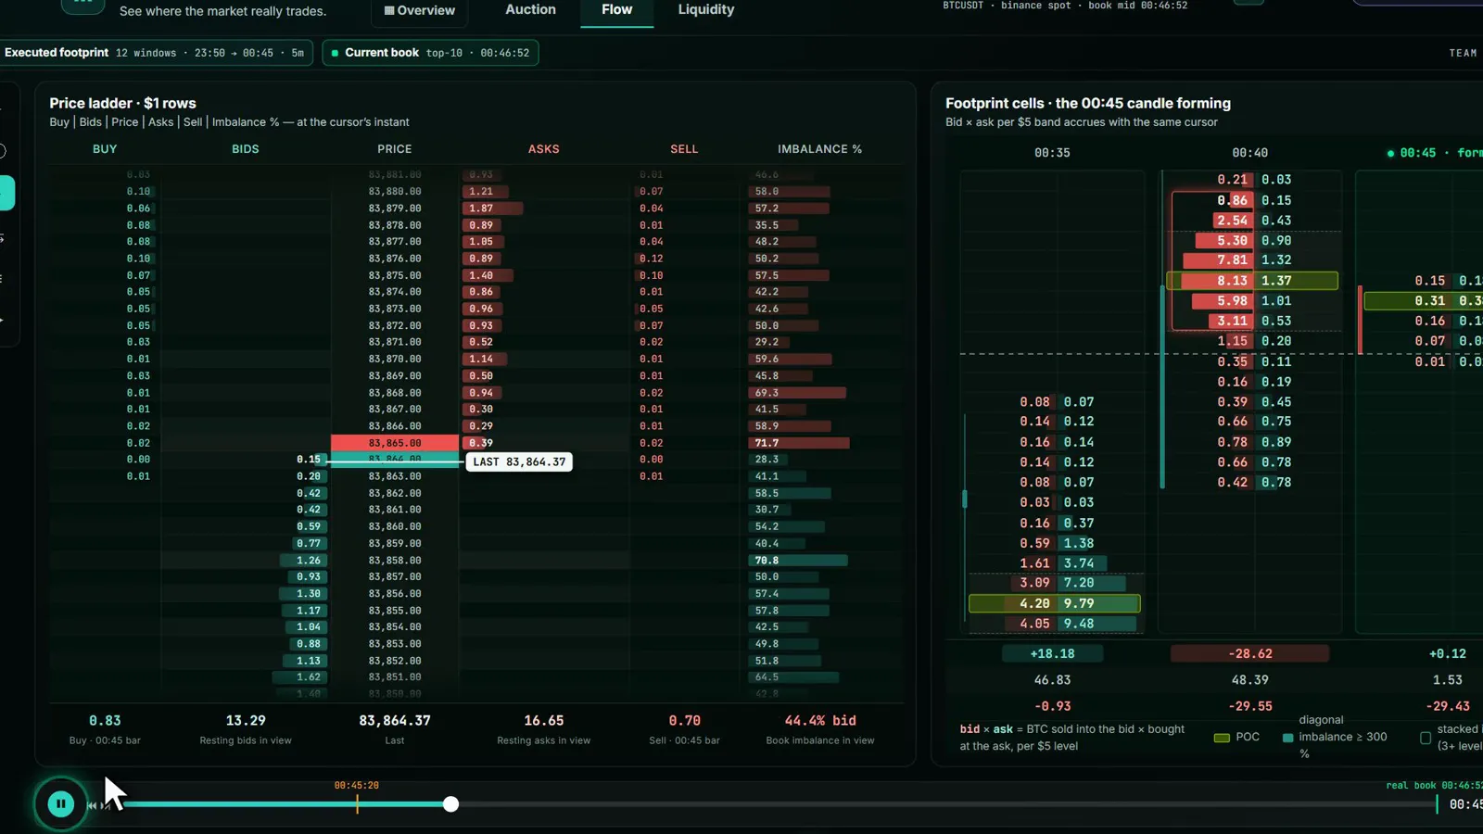1483x834 pixels.
Task: Click the POC legend color swatch
Action: (1222, 738)
